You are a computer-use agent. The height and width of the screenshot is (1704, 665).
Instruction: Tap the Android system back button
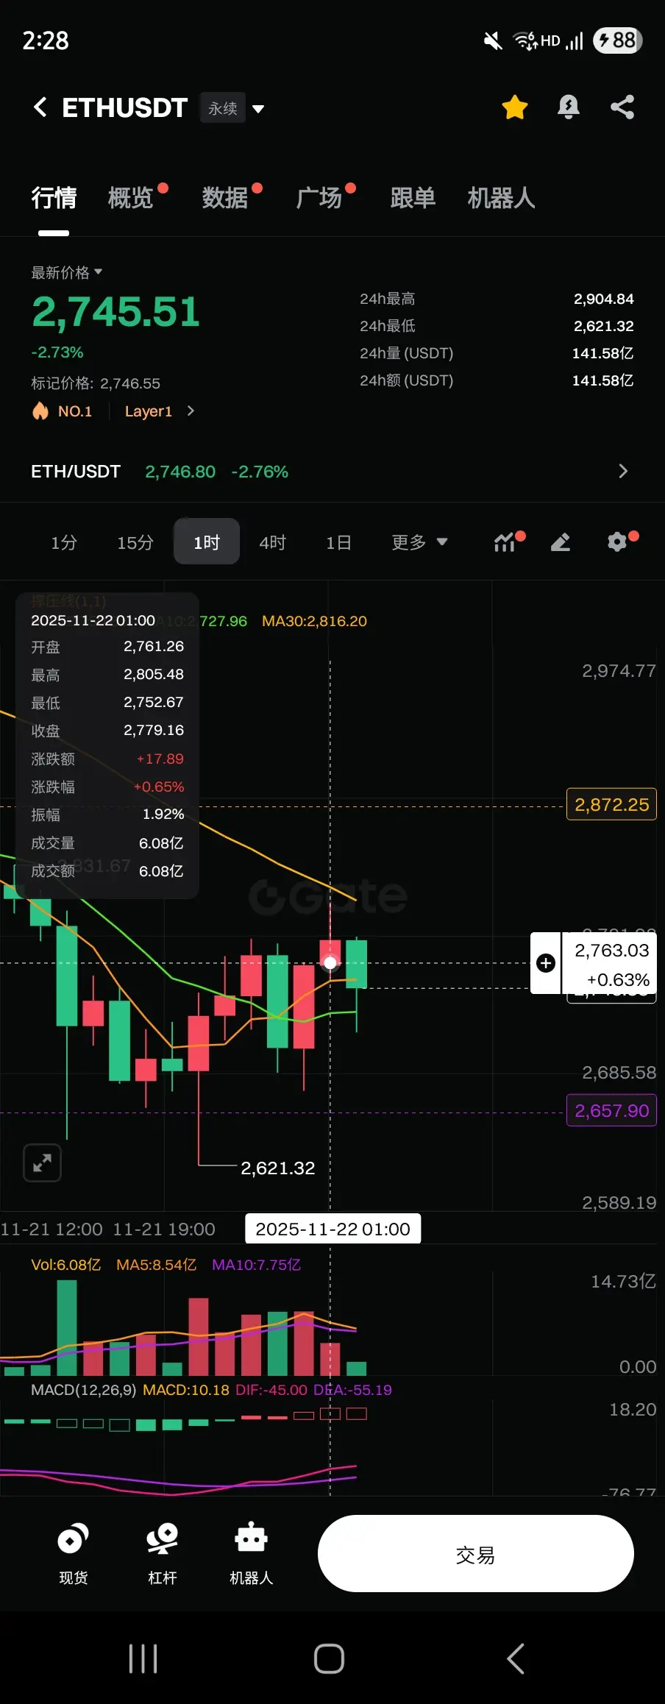pyautogui.click(x=516, y=1658)
